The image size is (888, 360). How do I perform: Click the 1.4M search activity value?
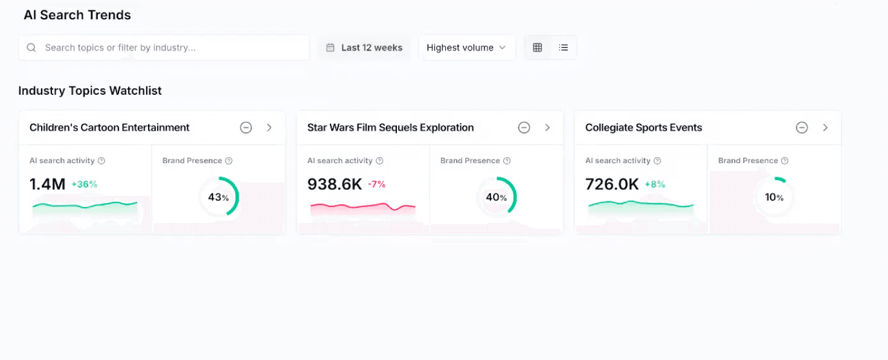pyautogui.click(x=47, y=184)
